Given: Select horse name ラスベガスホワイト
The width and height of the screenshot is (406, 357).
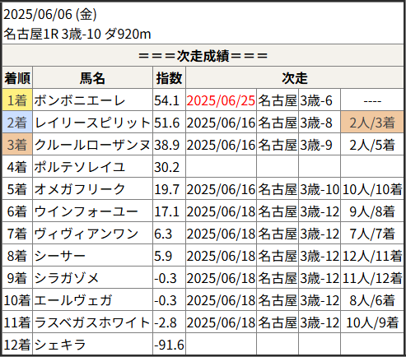Looking at the screenshot, I should click(x=92, y=322).
